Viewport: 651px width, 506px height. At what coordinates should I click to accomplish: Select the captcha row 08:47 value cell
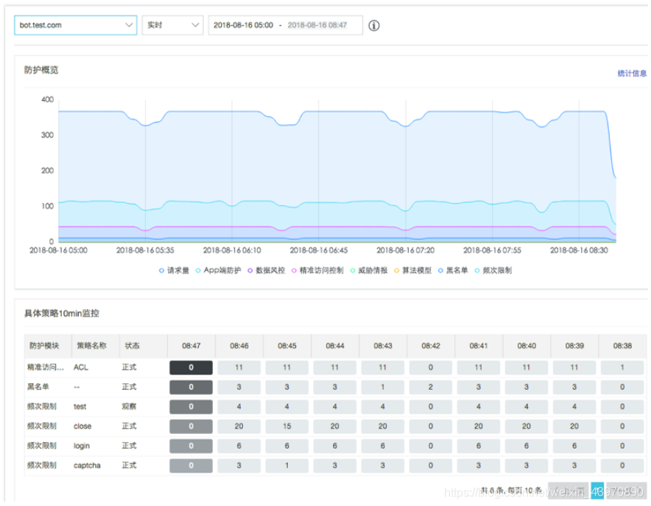point(191,466)
